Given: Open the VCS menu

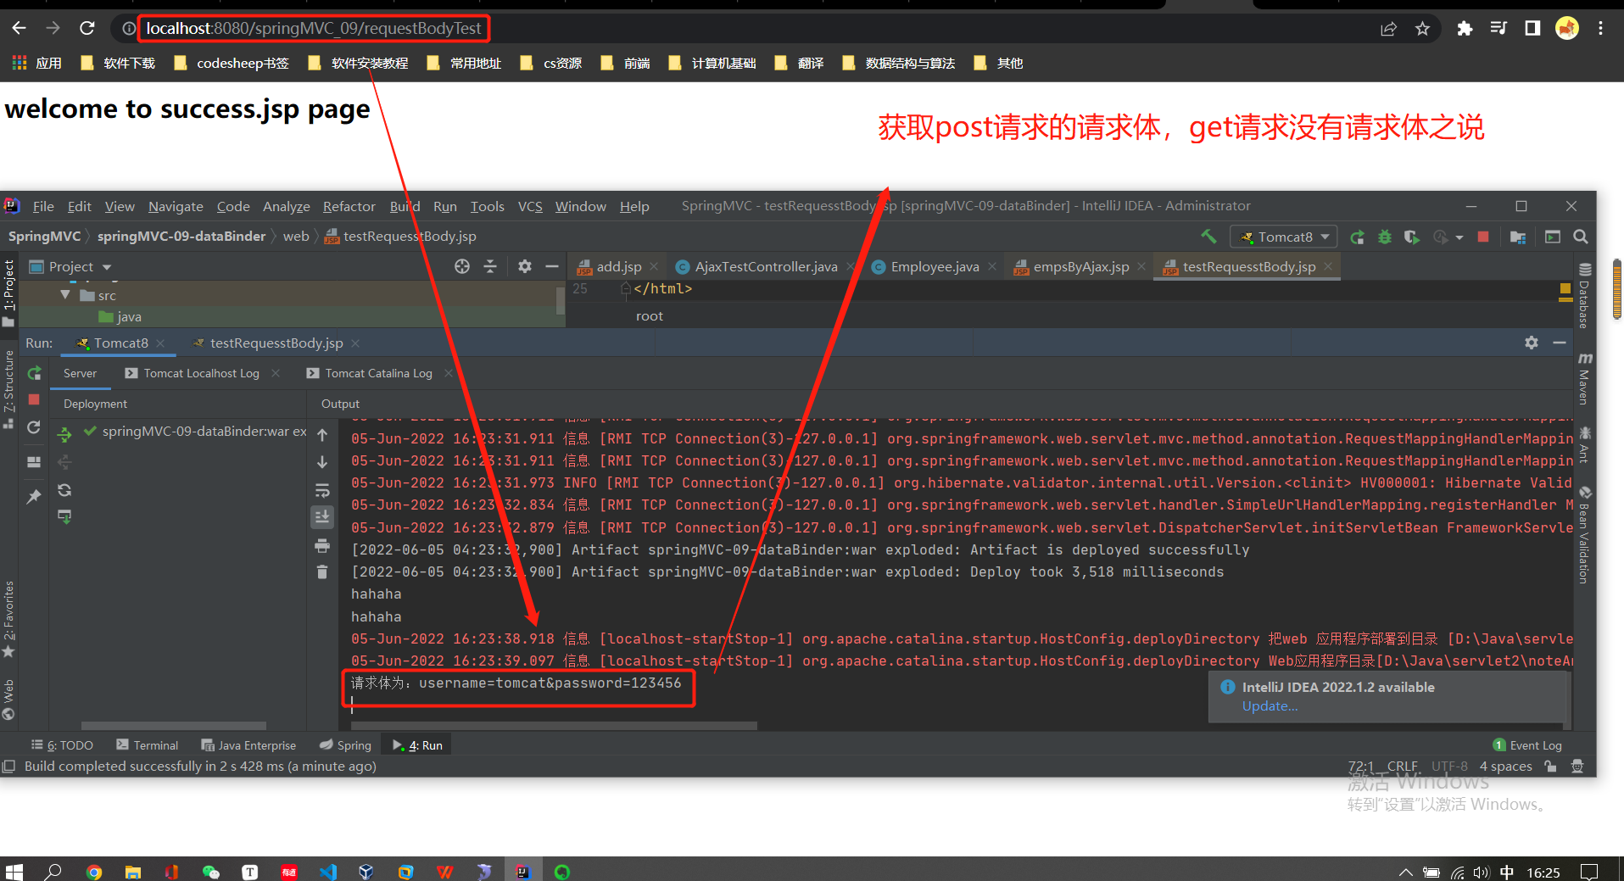Looking at the screenshot, I should click(530, 206).
